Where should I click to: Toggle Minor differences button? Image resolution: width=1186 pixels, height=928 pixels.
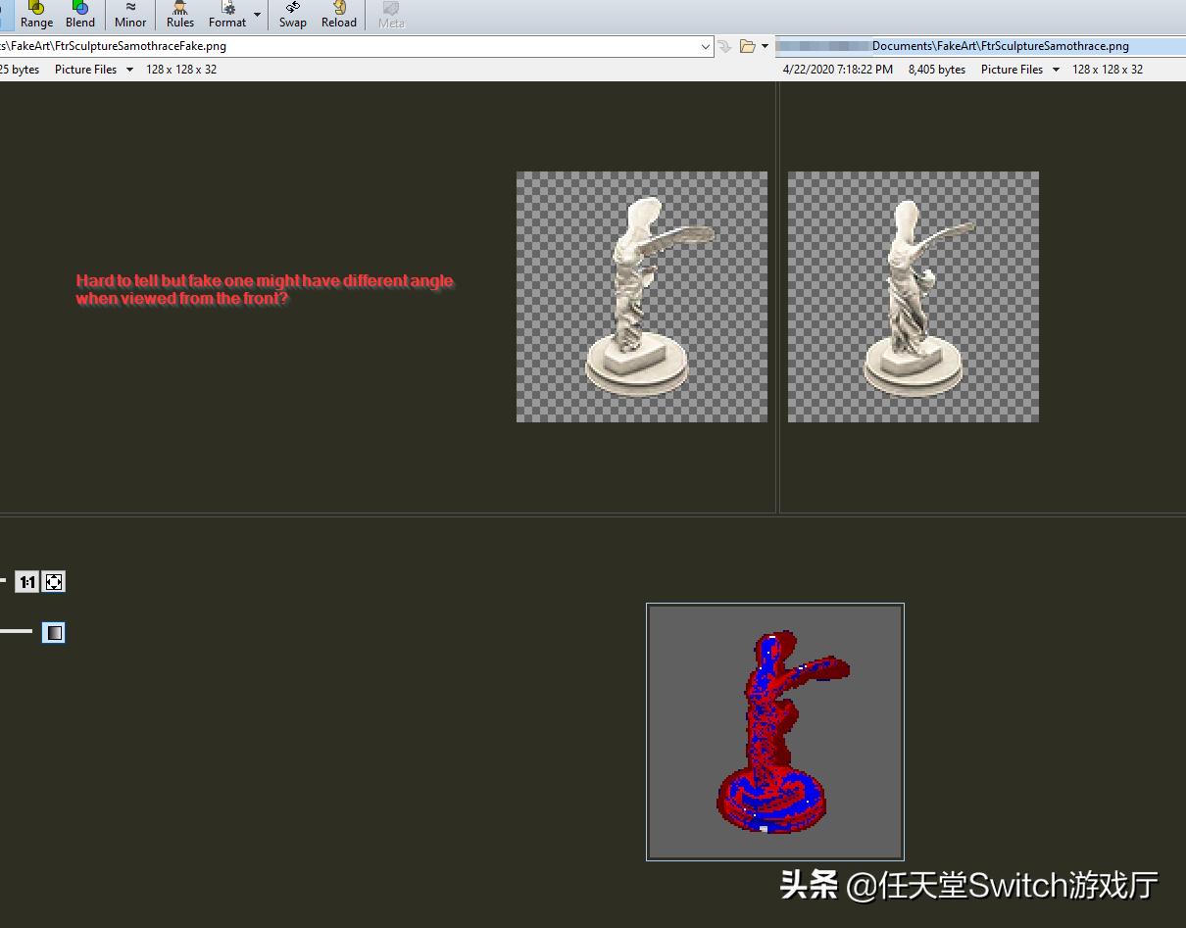click(x=130, y=15)
